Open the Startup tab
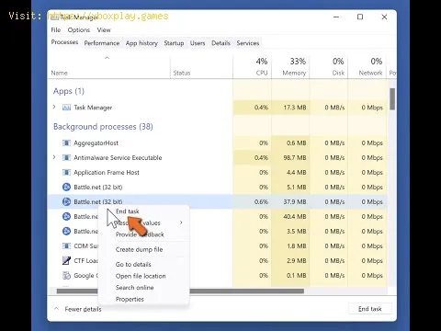 pyautogui.click(x=174, y=43)
